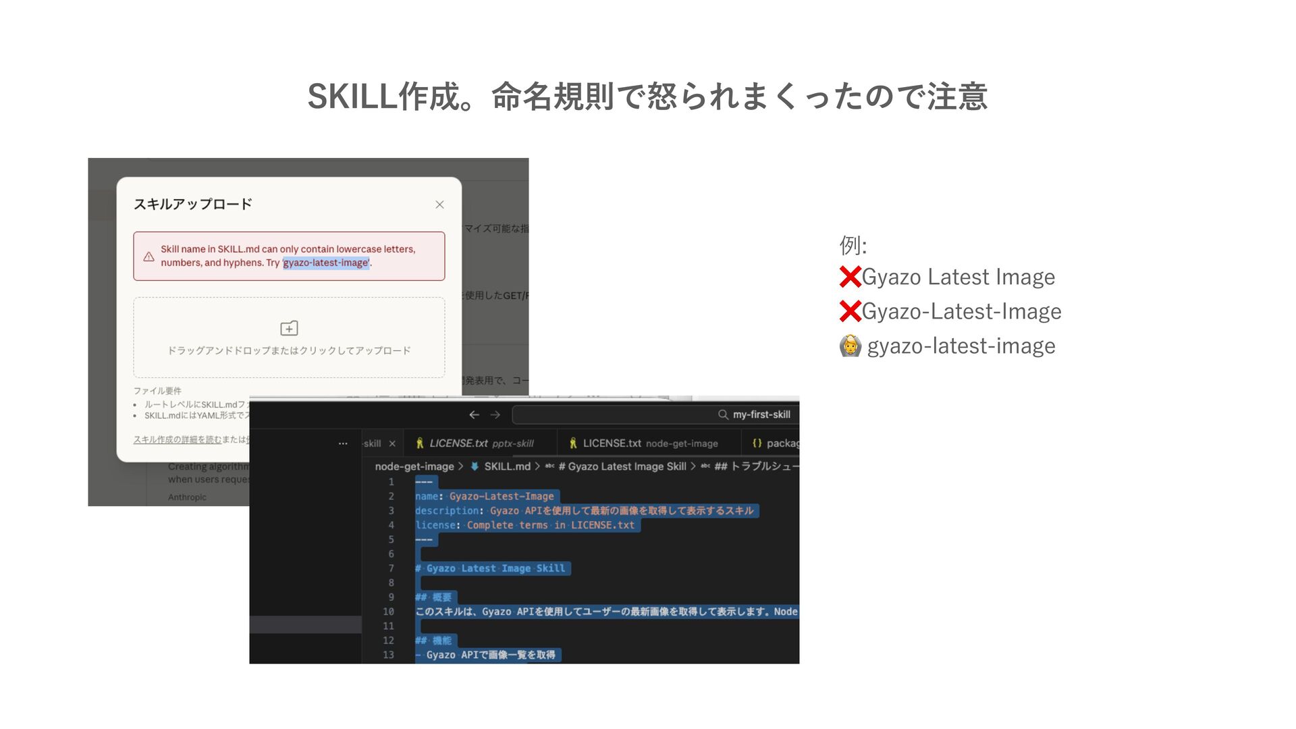Click the drag-and-drop upload area
Screen dimensions: 1296x729
[289, 337]
